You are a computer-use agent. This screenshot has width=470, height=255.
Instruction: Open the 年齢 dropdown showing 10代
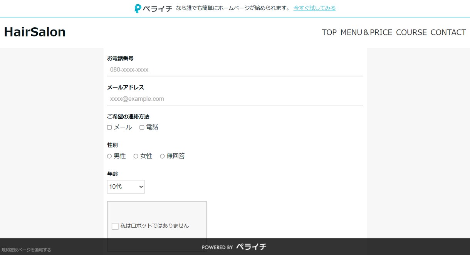126,187
